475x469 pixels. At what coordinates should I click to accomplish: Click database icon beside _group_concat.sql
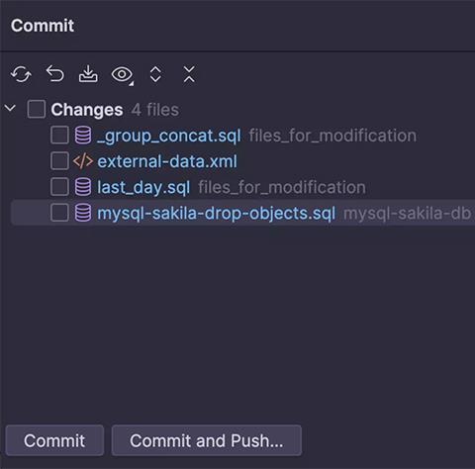pos(83,136)
